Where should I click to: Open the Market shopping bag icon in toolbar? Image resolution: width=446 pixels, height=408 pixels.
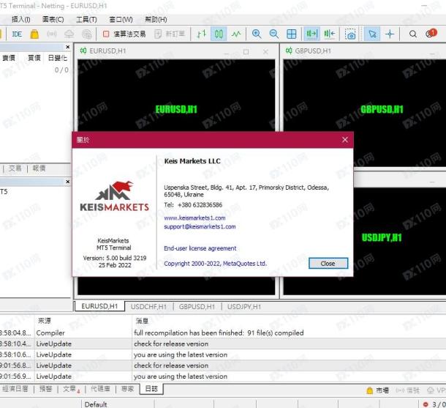(x=34, y=34)
